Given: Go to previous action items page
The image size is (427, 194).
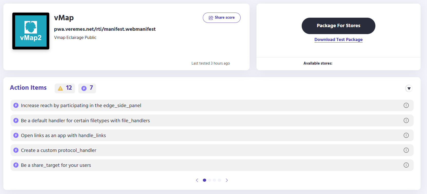Looking at the screenshot, I should click(197, 180).
